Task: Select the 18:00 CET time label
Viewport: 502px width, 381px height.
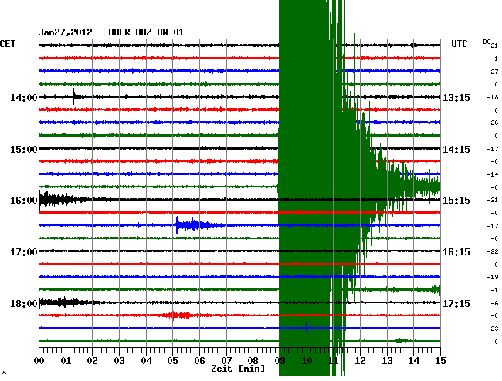Action: 24,303
